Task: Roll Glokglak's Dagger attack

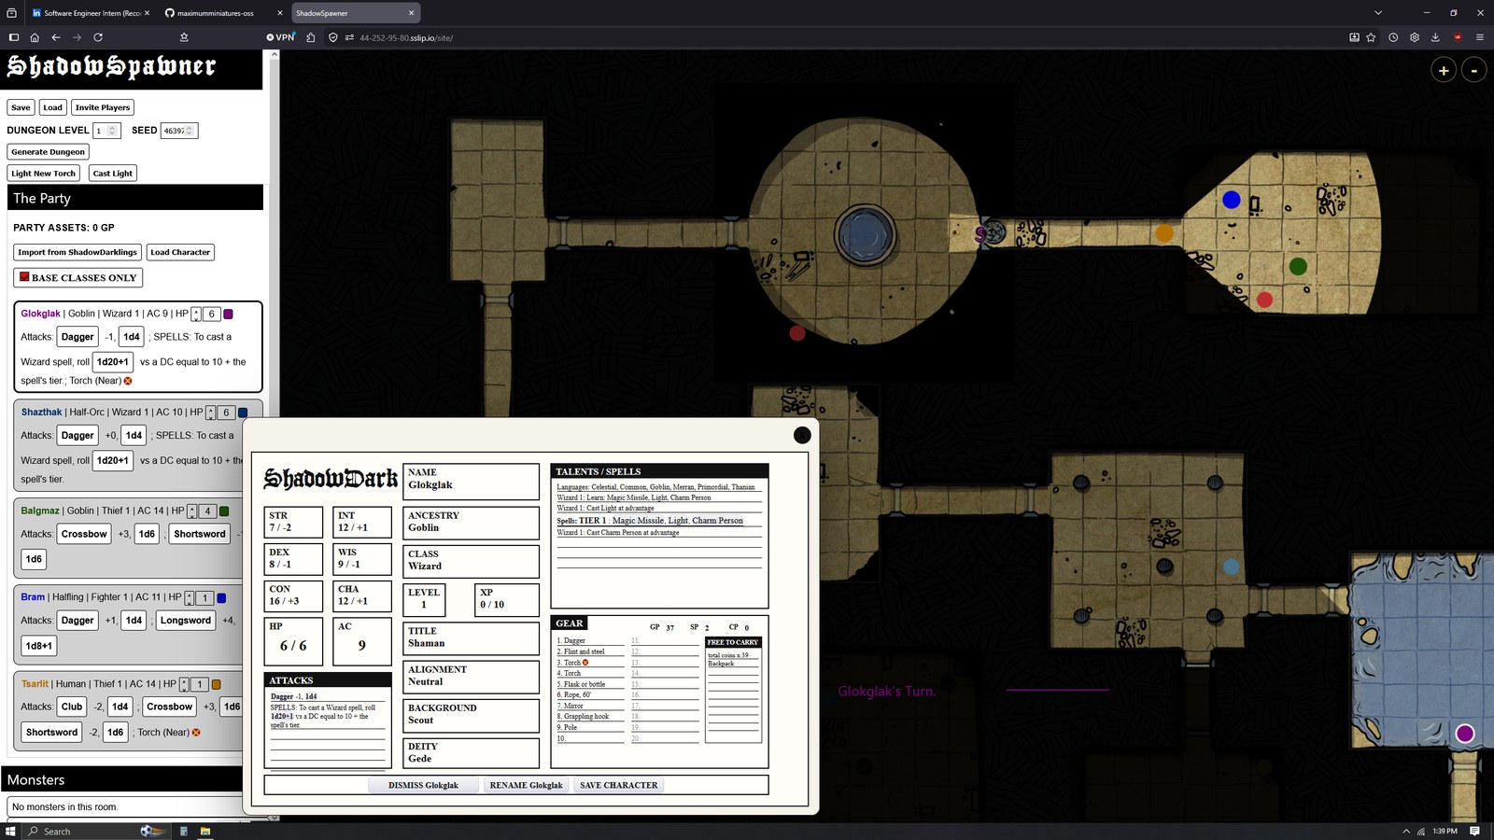Action: pyautogui.click(x=78, y=337)
